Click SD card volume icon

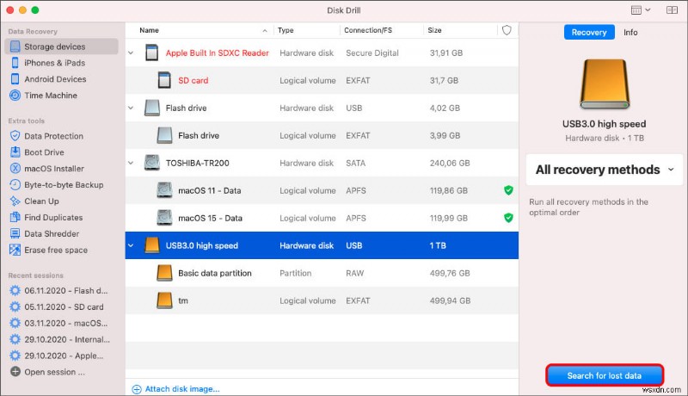click(x=164, y=80)
